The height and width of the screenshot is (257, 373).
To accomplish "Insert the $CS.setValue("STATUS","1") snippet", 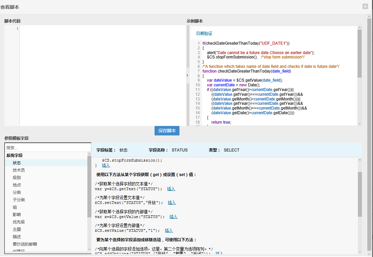I will [169, 230].
